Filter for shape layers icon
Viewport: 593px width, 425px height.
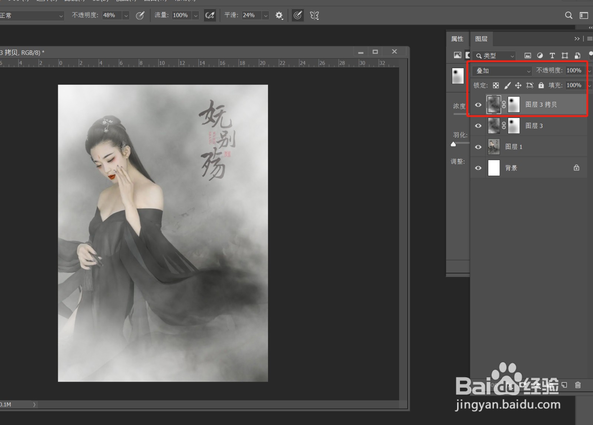click(565, 56)
